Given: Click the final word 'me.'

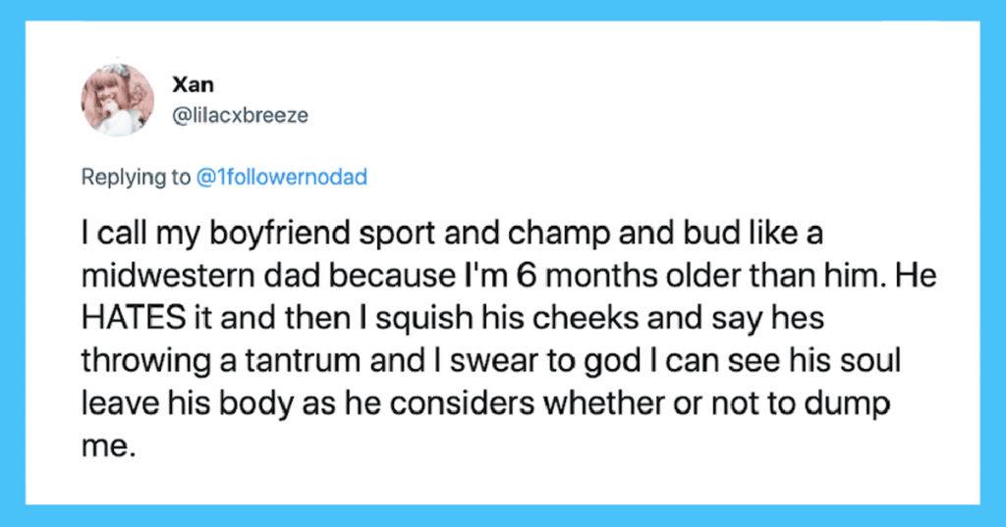Looking at the screenshot, I should tap(108, 447).
